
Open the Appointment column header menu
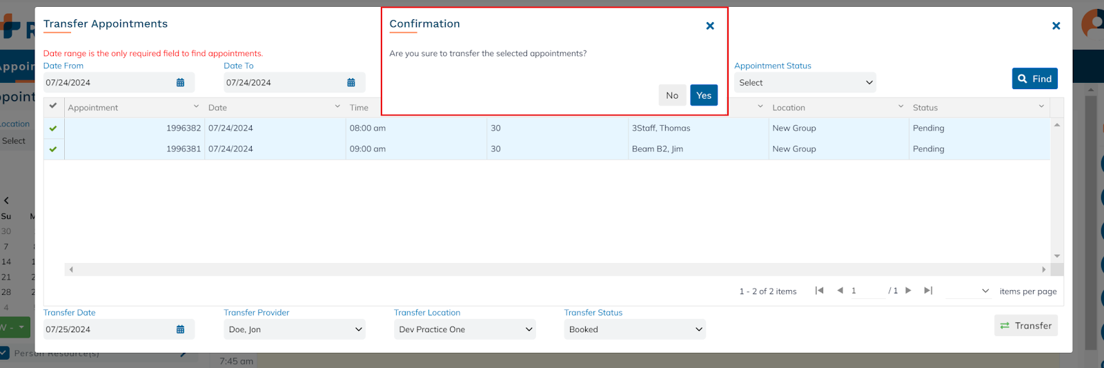click(x=196, y=107)
